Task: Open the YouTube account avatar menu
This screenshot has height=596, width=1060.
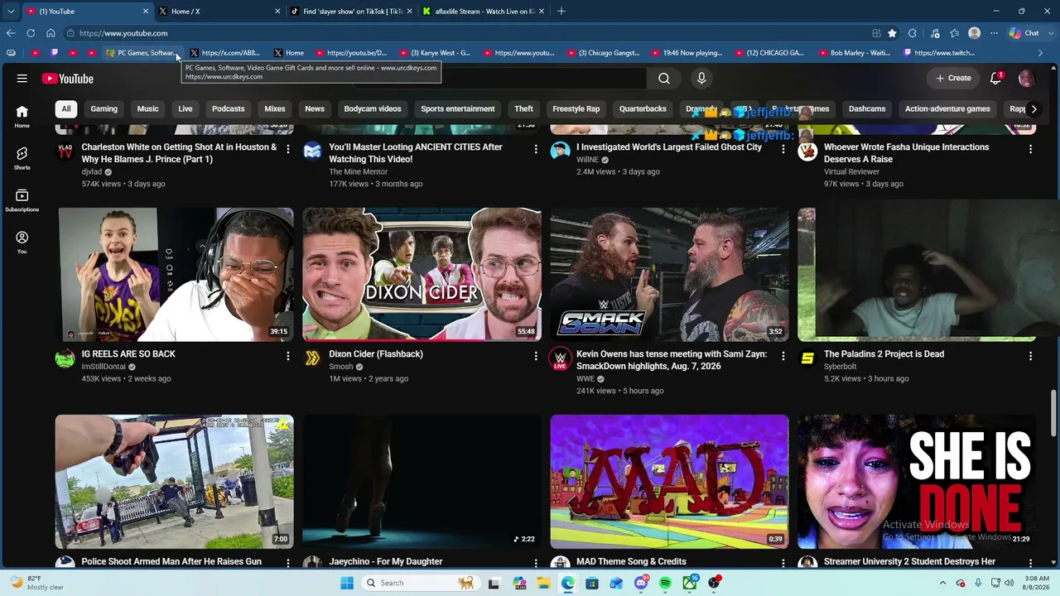Action: click(x=1026, y=79)
